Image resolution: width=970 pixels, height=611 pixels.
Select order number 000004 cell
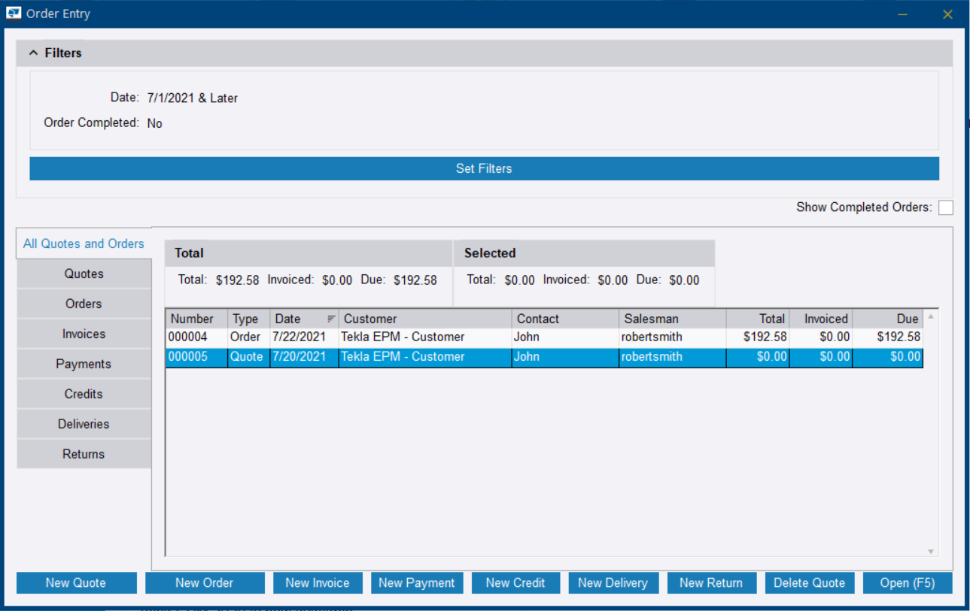point(196,337)
